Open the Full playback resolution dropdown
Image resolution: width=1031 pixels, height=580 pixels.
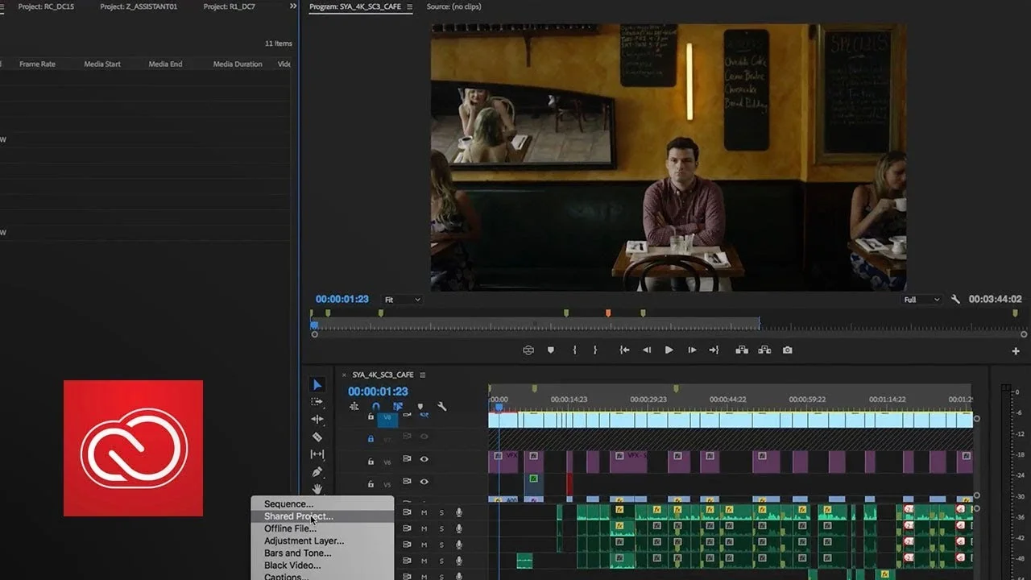point(921,300)
